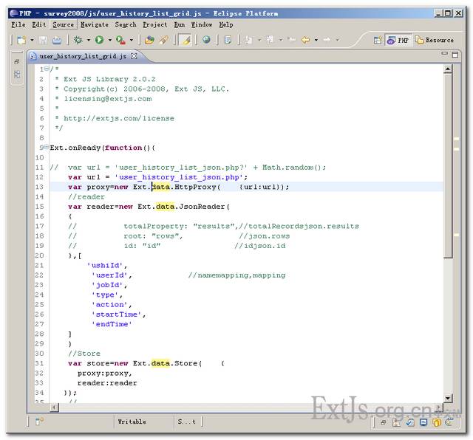Click the Previous Annotation icon
This screenshot has width=473, height=440.
tap(270, 40)
